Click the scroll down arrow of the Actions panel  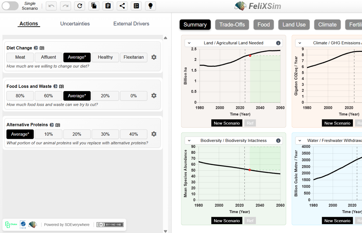166,231
